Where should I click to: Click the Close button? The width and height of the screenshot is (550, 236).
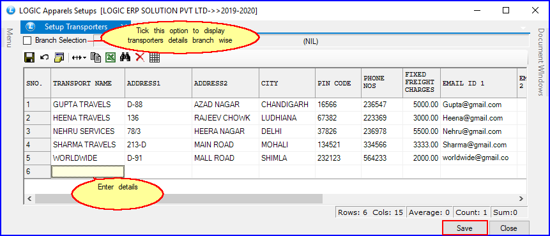[508, 228]
